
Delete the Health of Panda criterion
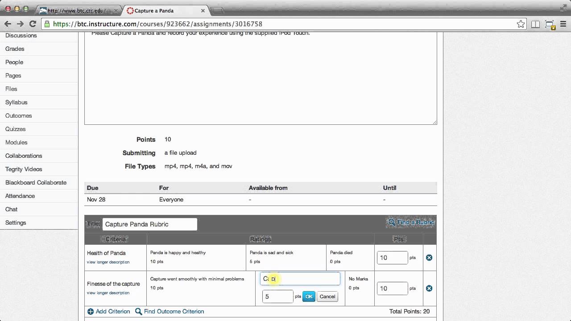click(x=429, y=258)
